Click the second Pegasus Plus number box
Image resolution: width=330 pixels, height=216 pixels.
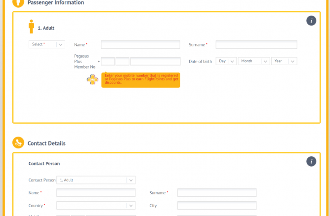(x=123, y=62)
